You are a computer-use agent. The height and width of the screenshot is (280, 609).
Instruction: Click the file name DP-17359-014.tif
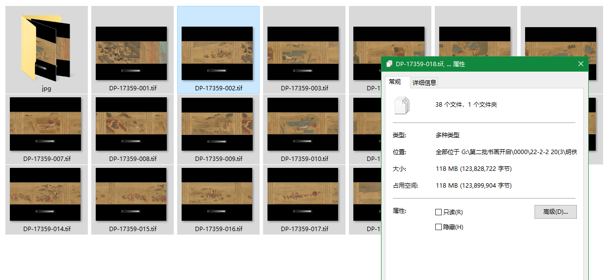(47, 229)
